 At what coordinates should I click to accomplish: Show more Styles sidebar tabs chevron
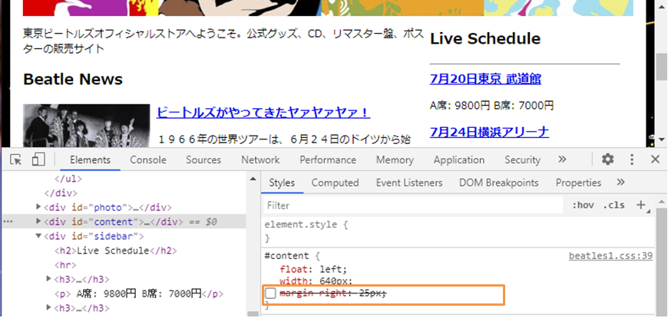(x=620, y=182)
